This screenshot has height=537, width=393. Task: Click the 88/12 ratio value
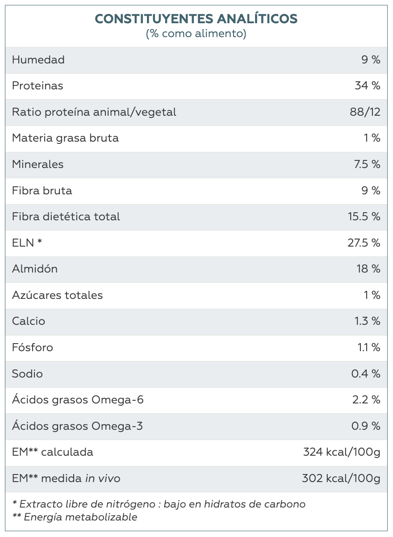click(x=365, y=112)
